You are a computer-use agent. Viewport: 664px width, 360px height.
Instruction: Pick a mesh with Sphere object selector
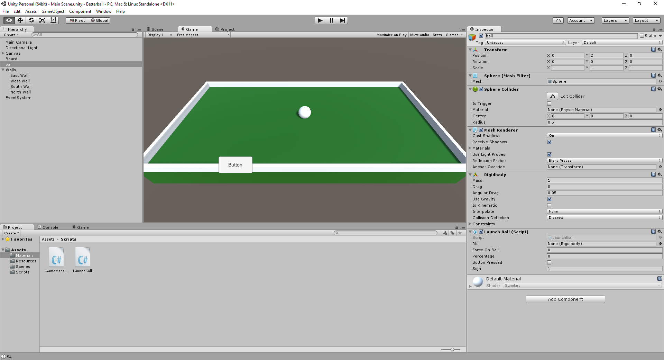(x=660, y=81)
